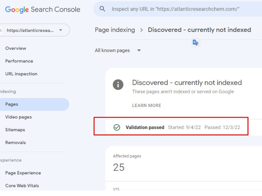Screen dimensions: 262x196
Task: Open Sitemaps in the sidebar
Action: 15,130
